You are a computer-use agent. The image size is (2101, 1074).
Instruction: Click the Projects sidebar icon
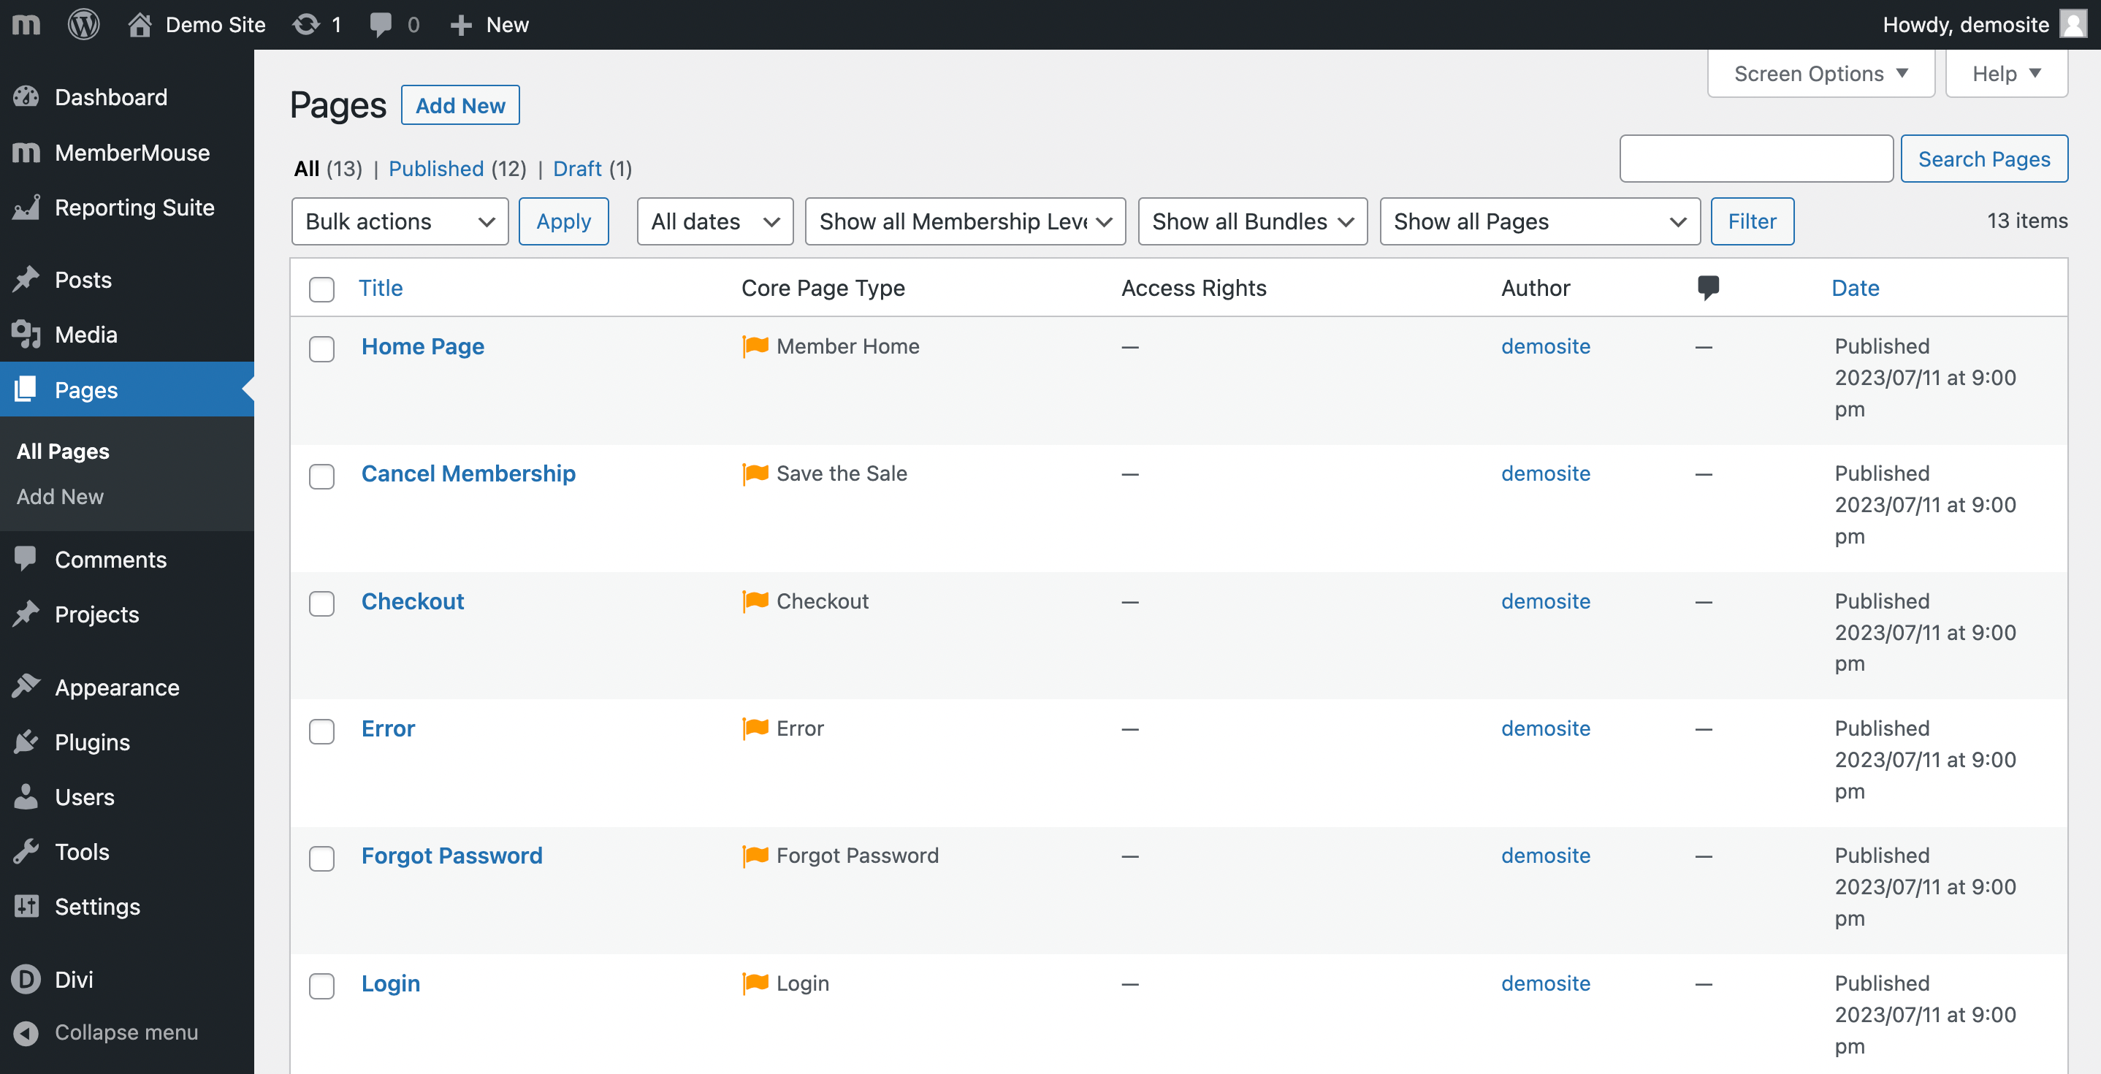tap(27, 612)
